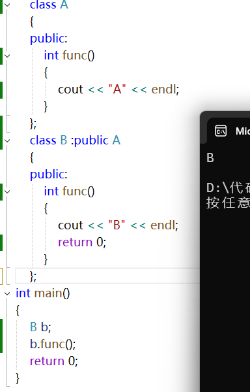
Task: Click return 0; inside main function
Action: (x=54, y=361)
